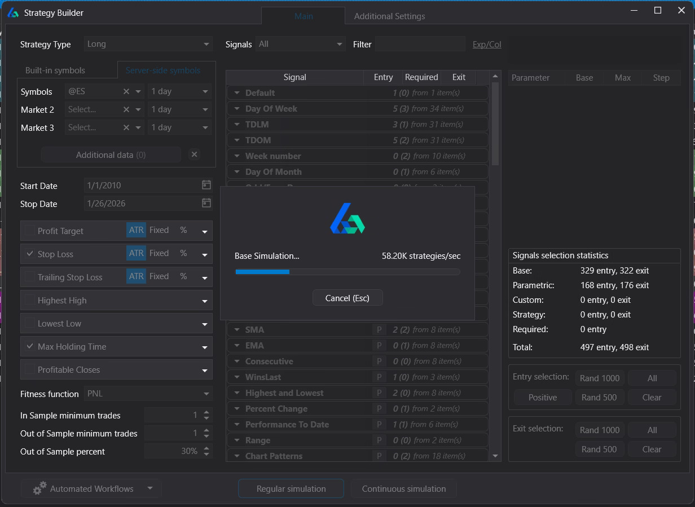Click into the Filter text field

419,44
